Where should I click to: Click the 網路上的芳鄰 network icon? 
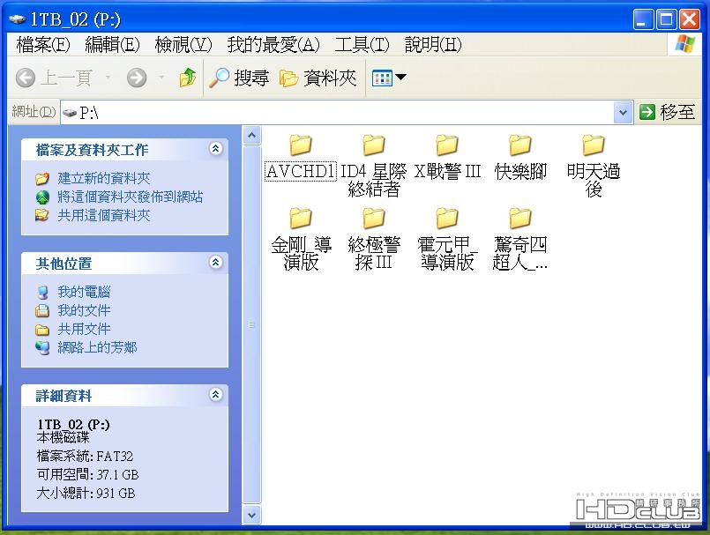(x=42, y=347)
